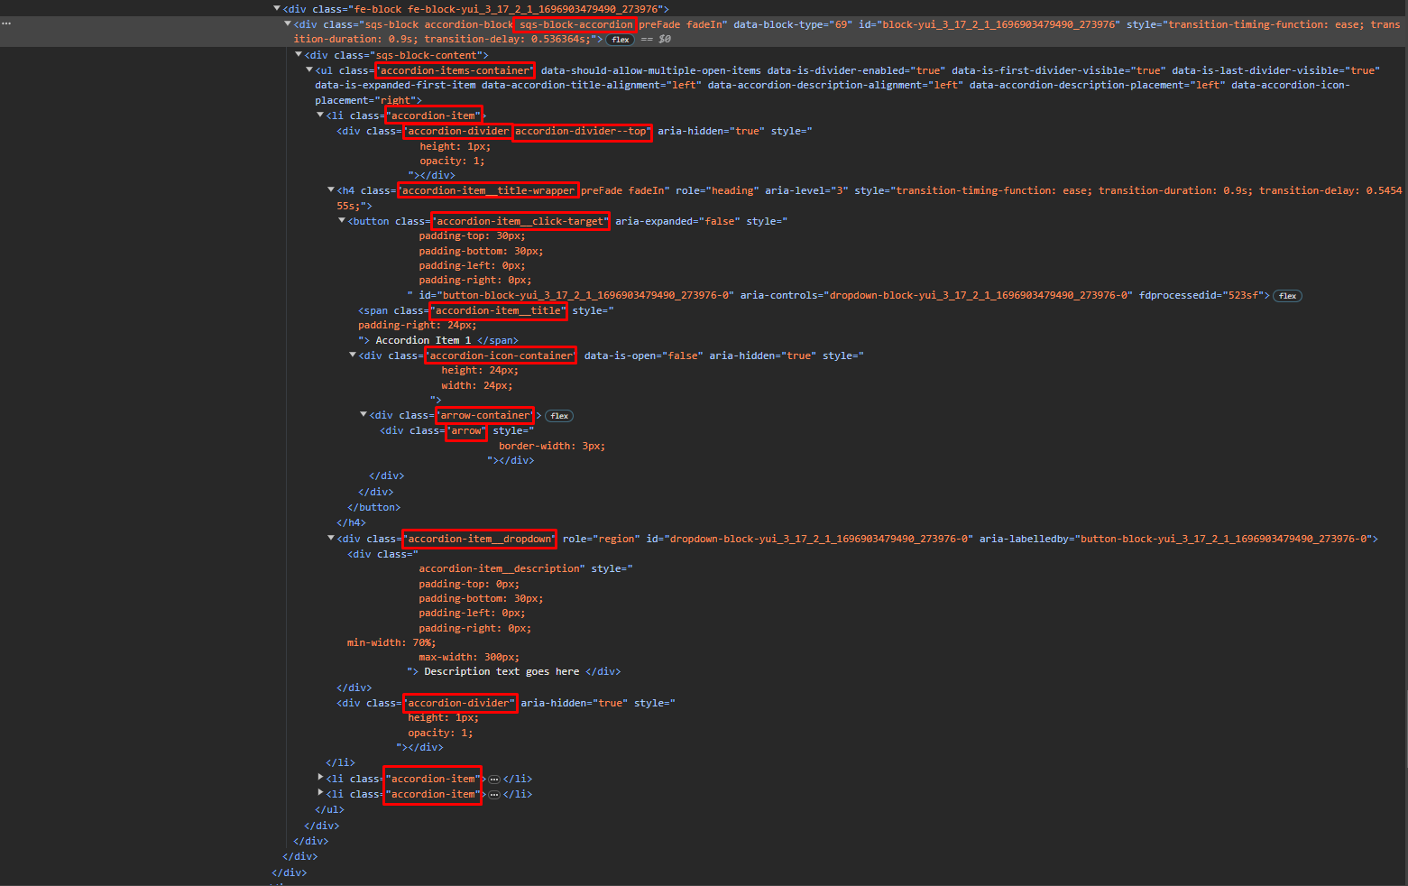The image size is (1408, 886).
Task: Click the min-width: 70% style line
Action: click(x=391, y=642)
